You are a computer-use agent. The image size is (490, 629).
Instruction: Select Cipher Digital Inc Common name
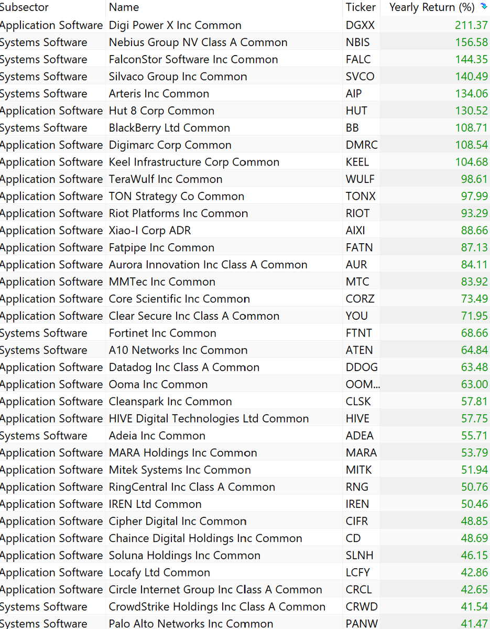178,521
